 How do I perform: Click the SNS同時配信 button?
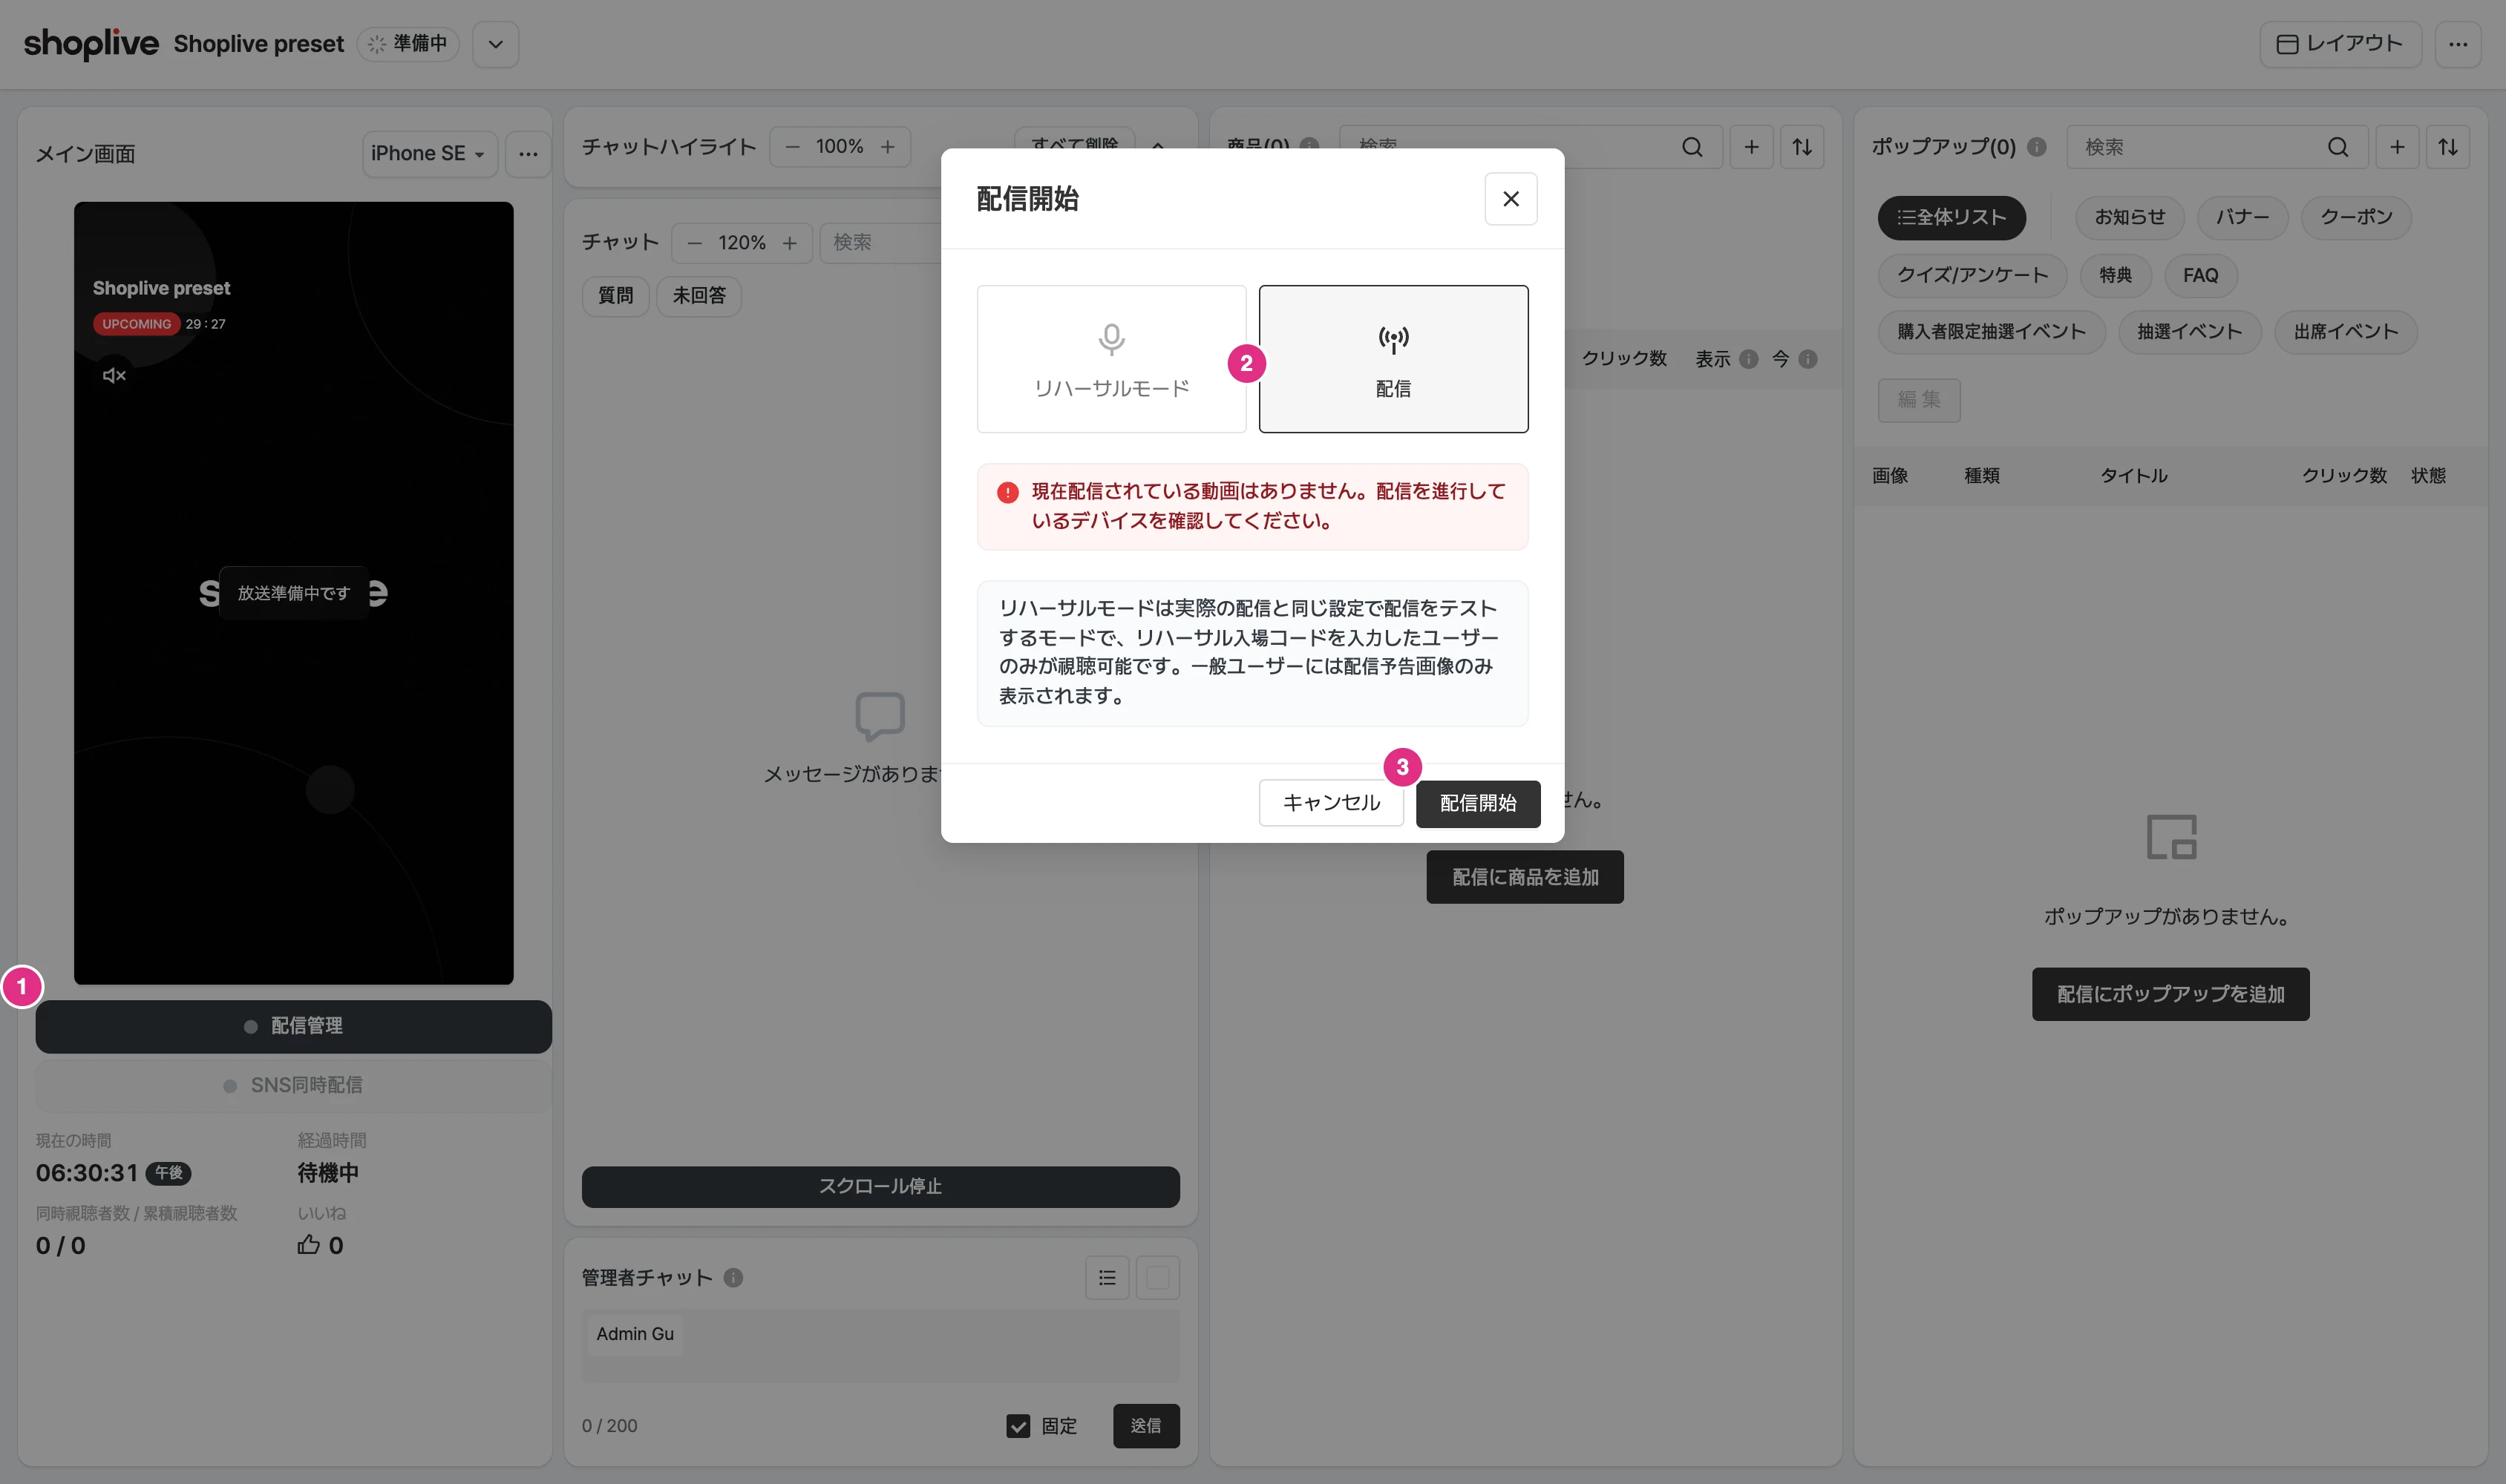click(293, 1085)
